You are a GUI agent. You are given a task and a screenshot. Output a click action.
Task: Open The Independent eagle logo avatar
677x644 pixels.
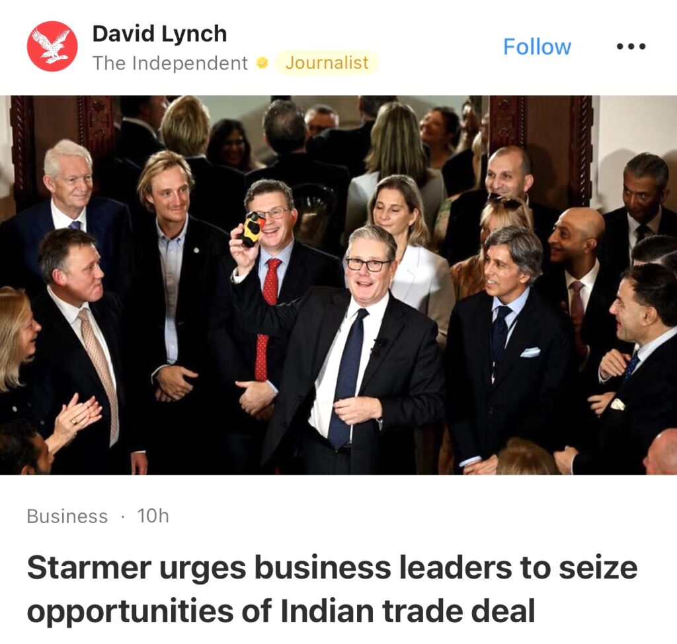(52, 46)
